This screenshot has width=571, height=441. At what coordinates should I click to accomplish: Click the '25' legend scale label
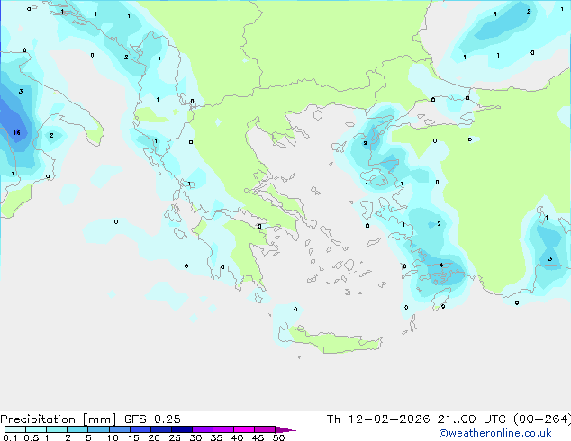(x=175, y=437)
